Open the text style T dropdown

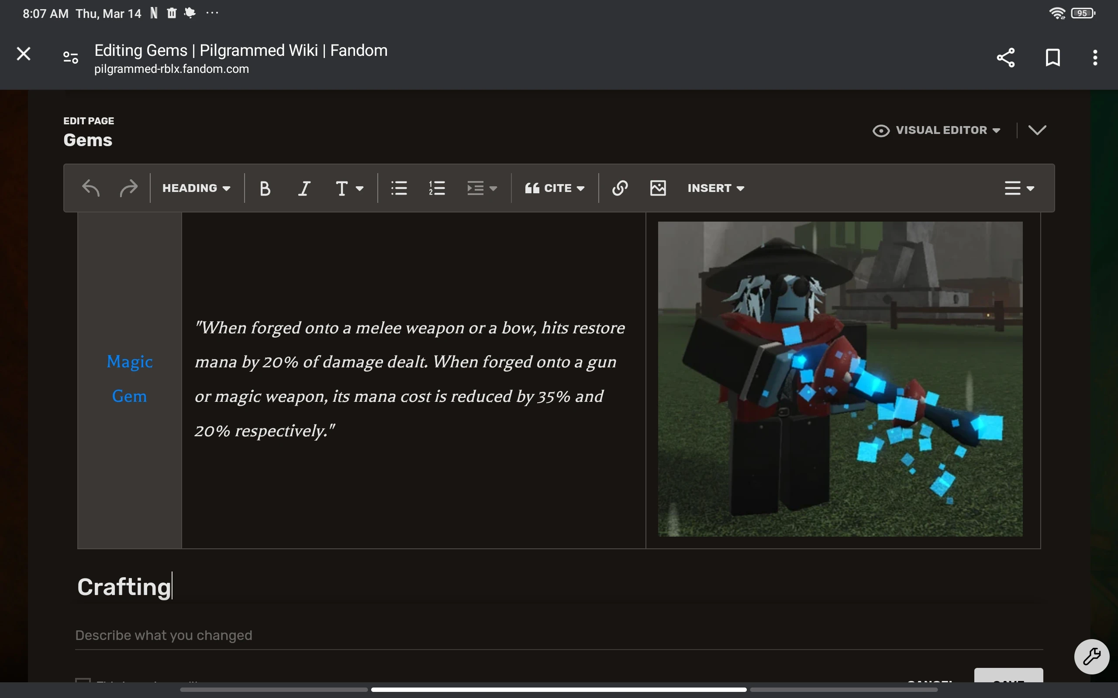tap(349, 188)
